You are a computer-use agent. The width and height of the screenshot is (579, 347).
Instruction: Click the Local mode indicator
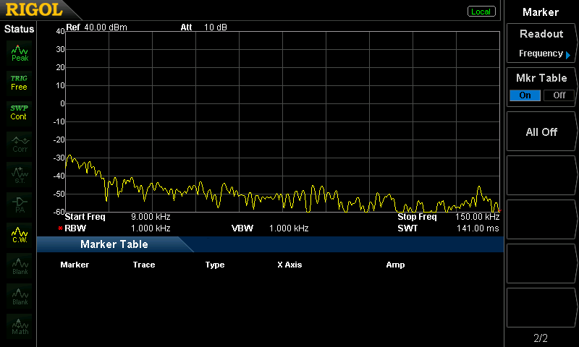(481, 12)
